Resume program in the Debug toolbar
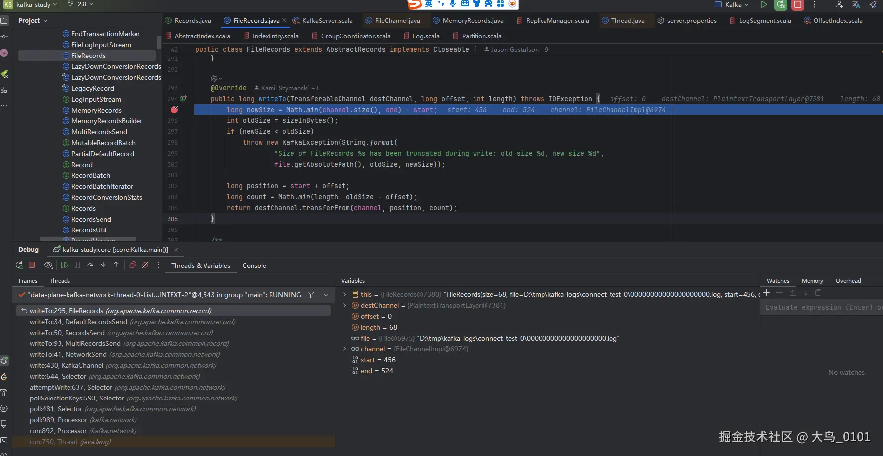This screenshot has width=883, height=456. 65,265
